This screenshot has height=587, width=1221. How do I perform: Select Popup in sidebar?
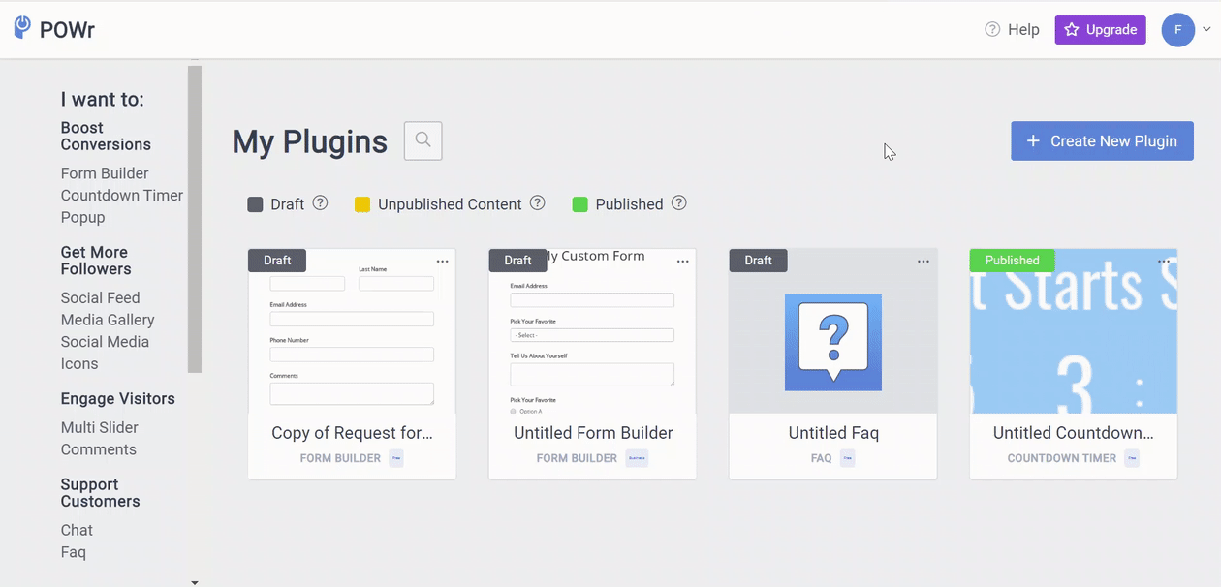82,217
